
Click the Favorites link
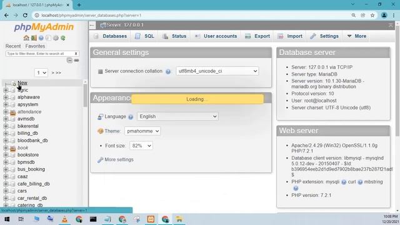(35, 46)
